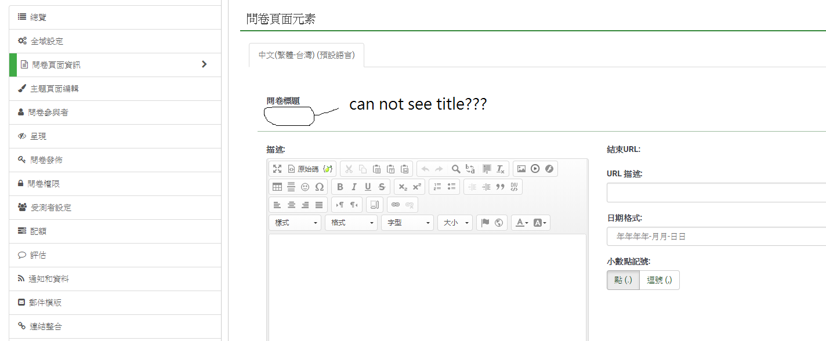Insert a table using the table icon
This screenshot has width=826, height=341.
coord(277,187)
